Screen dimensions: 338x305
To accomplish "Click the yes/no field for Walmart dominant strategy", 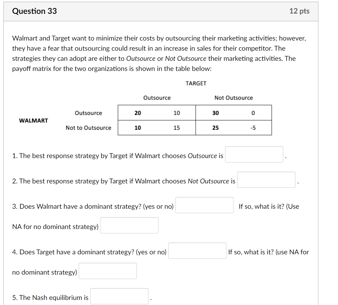I will coord(204,205).
